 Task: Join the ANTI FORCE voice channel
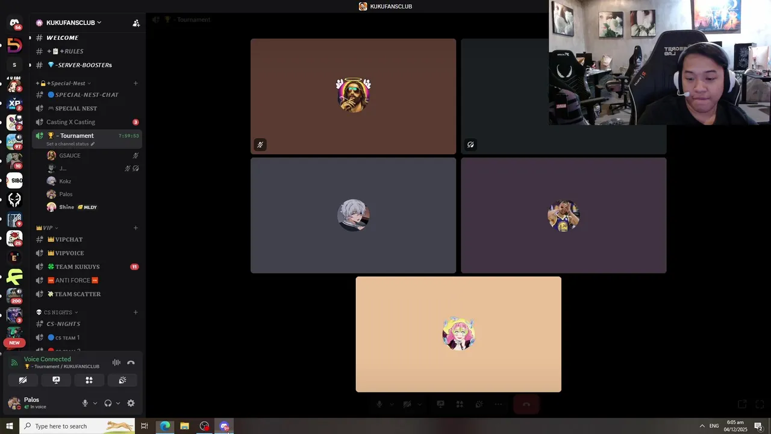pos(87,280)
